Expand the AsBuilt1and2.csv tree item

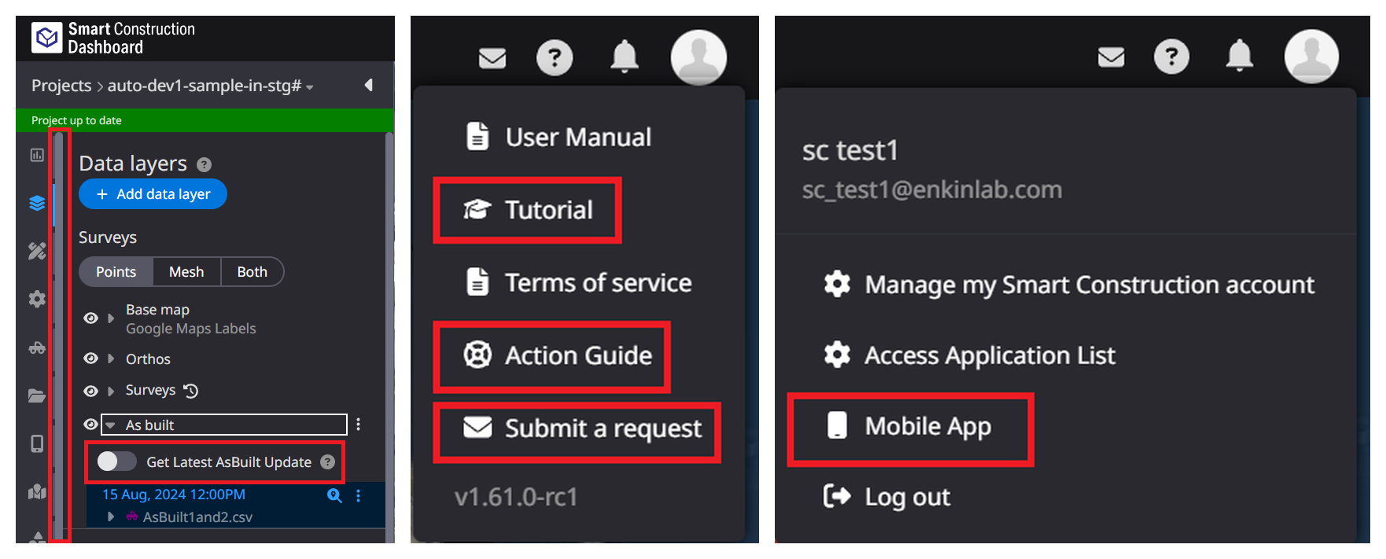click(111, 517)
